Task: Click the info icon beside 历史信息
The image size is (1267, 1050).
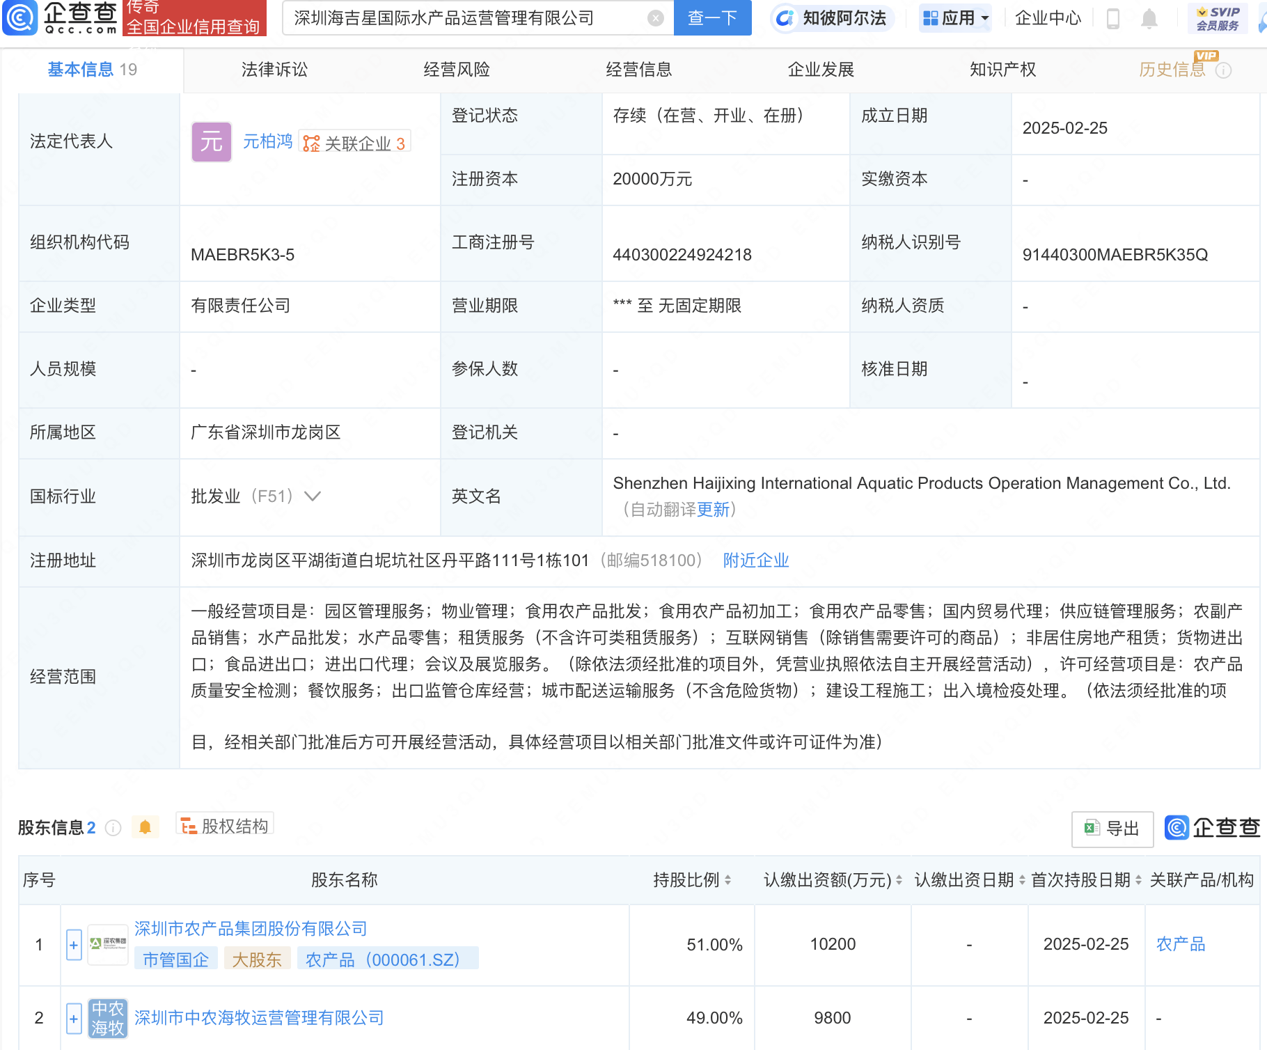Action: (x=1224, y=70)
